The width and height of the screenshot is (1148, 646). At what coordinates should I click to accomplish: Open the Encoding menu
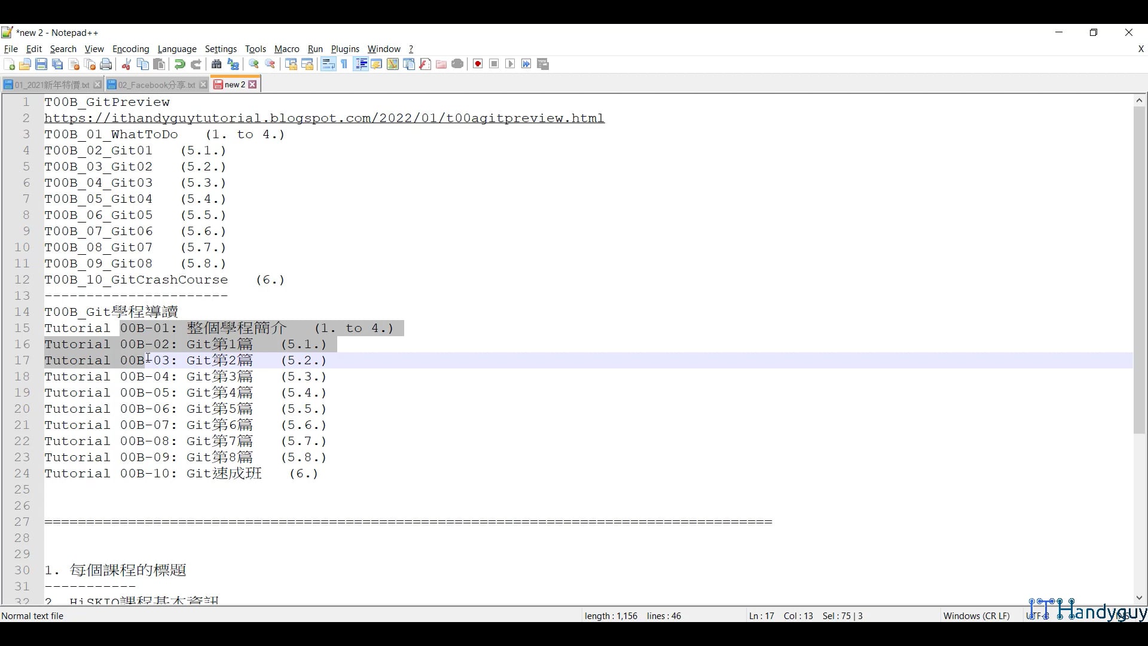click(x=130, y=49)
